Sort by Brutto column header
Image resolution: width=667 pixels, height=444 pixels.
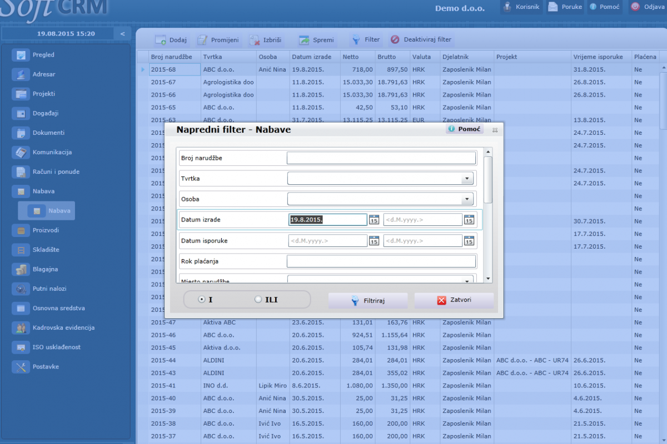click(x=392, y=57)
